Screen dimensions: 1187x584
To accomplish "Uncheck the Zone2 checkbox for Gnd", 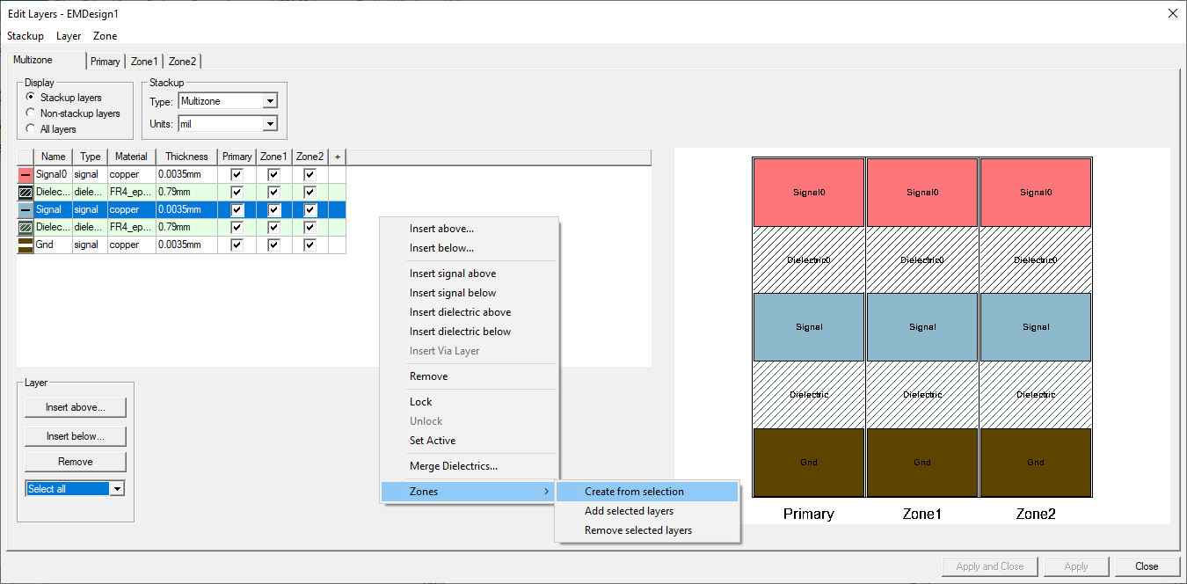I will point(309,245).
